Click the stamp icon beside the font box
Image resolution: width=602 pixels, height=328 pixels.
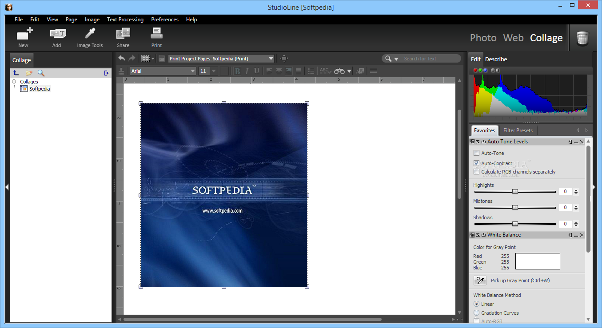pyautogui.click(x=121, y=71)
